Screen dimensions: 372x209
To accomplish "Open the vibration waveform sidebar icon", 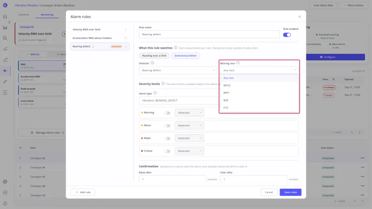I will [5, 71].
